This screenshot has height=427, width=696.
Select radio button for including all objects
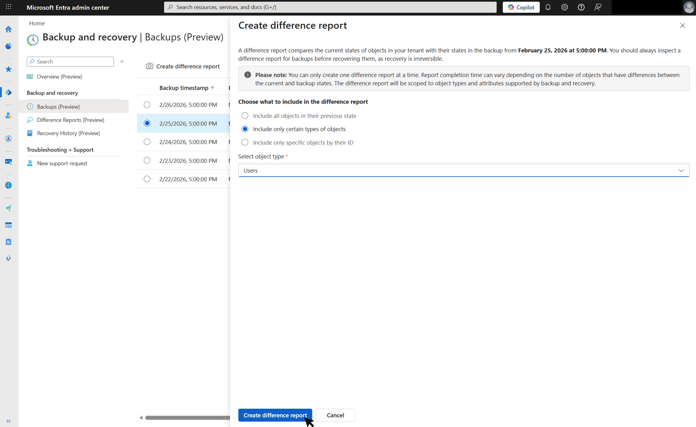[245, 115]
